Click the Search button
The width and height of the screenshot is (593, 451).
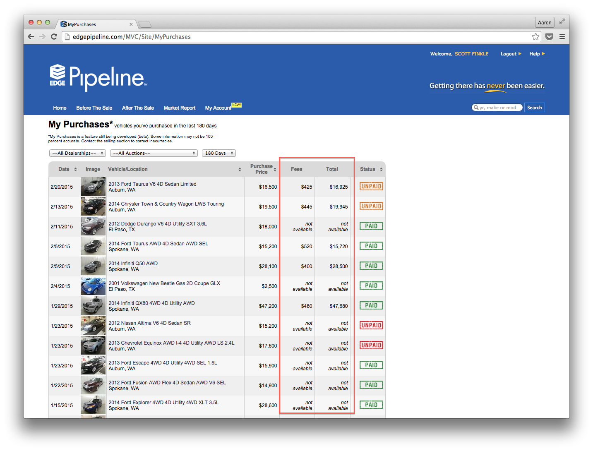[534, 108]
